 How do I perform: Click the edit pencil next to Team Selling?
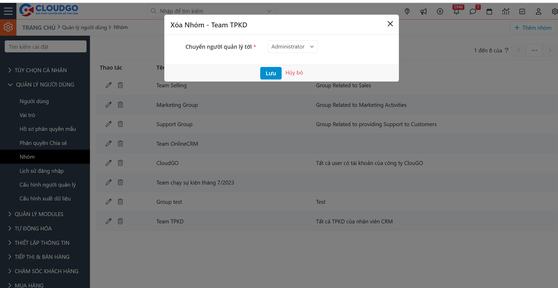tap(108, 85)
